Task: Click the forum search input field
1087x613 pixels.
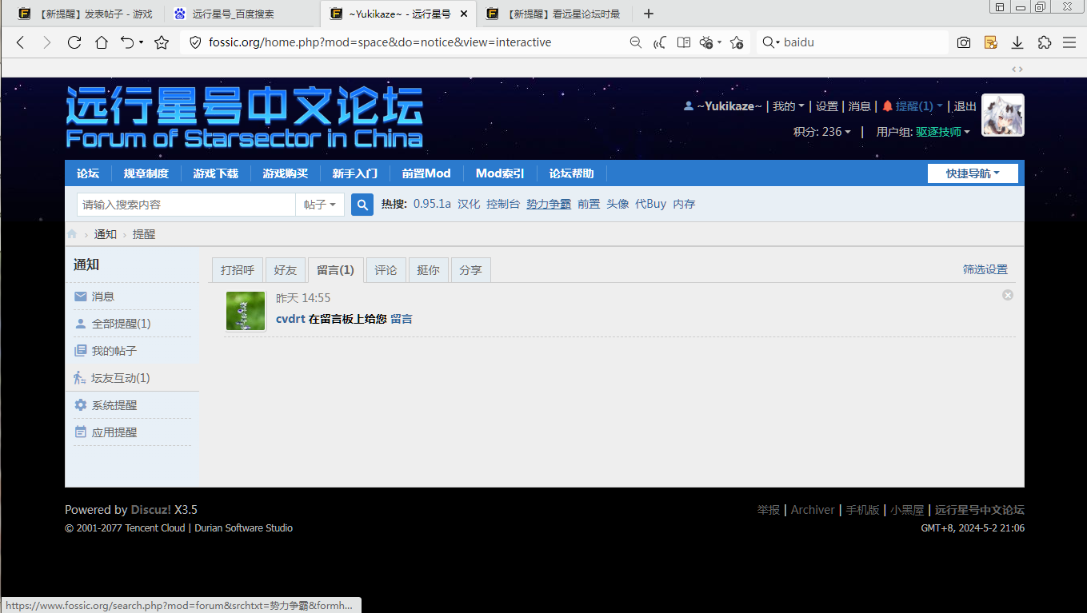Action: coord(186,205)
